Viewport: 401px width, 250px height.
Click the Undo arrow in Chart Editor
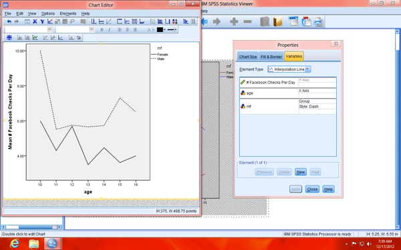(9, 22)
